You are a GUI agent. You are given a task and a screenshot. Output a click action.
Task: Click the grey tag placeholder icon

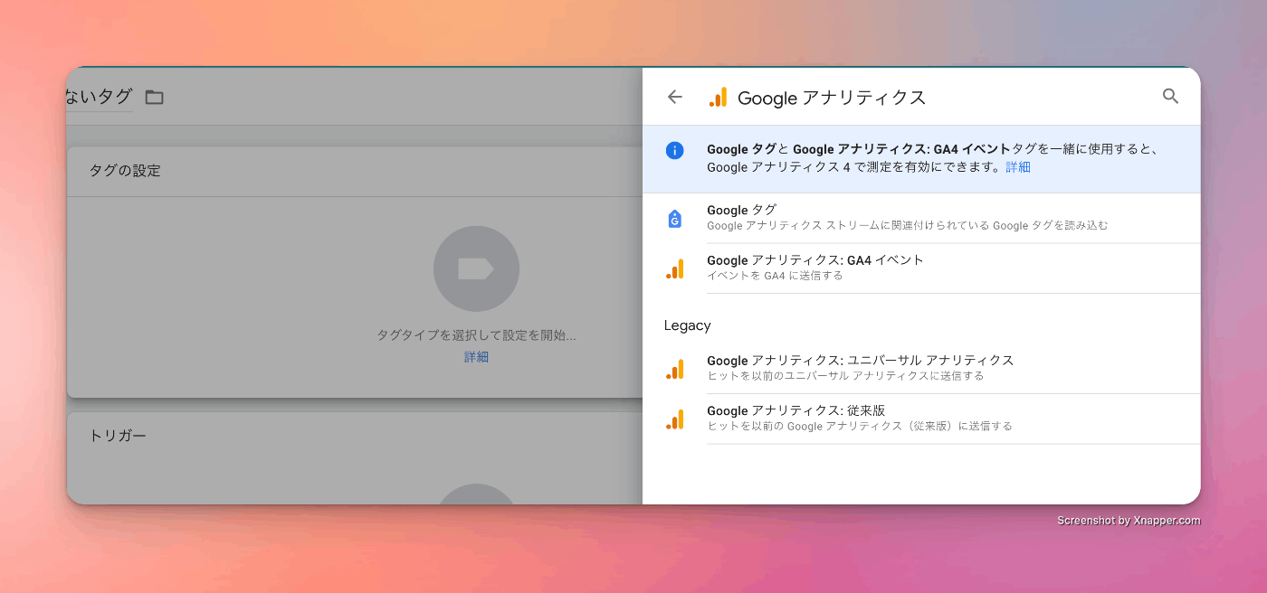click(476, 268)
